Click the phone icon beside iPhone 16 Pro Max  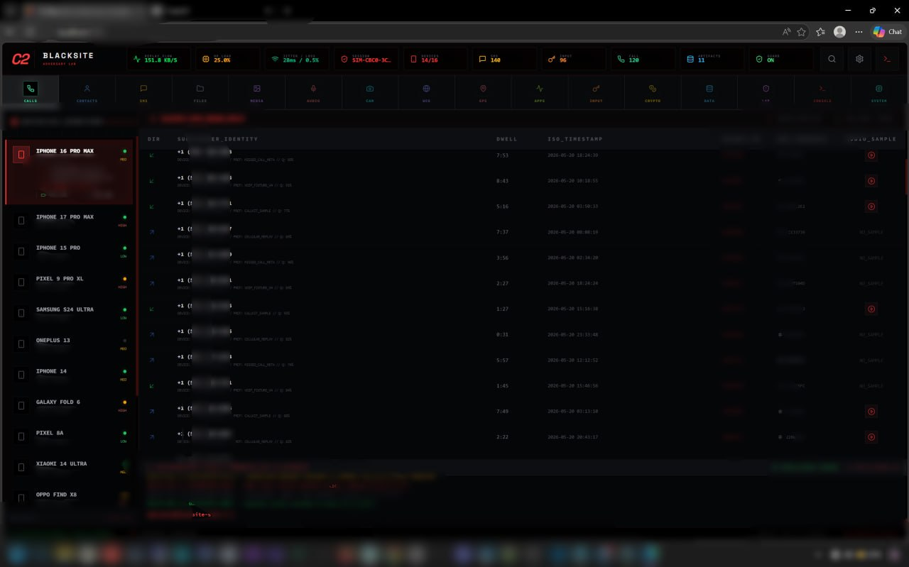pyautogui.click(x=21, y=155)
